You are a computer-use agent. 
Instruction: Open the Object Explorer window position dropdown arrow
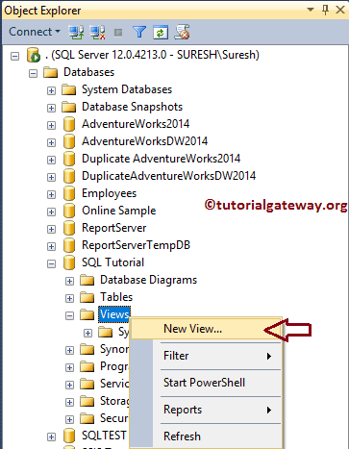[x=311, y=10]
